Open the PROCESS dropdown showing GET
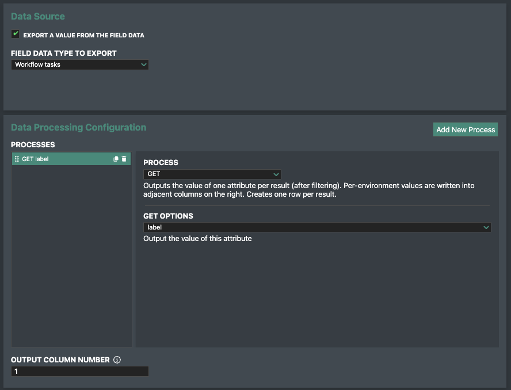Image resolution: width=511 pixels, height=390 pixels. pos(212,174)
